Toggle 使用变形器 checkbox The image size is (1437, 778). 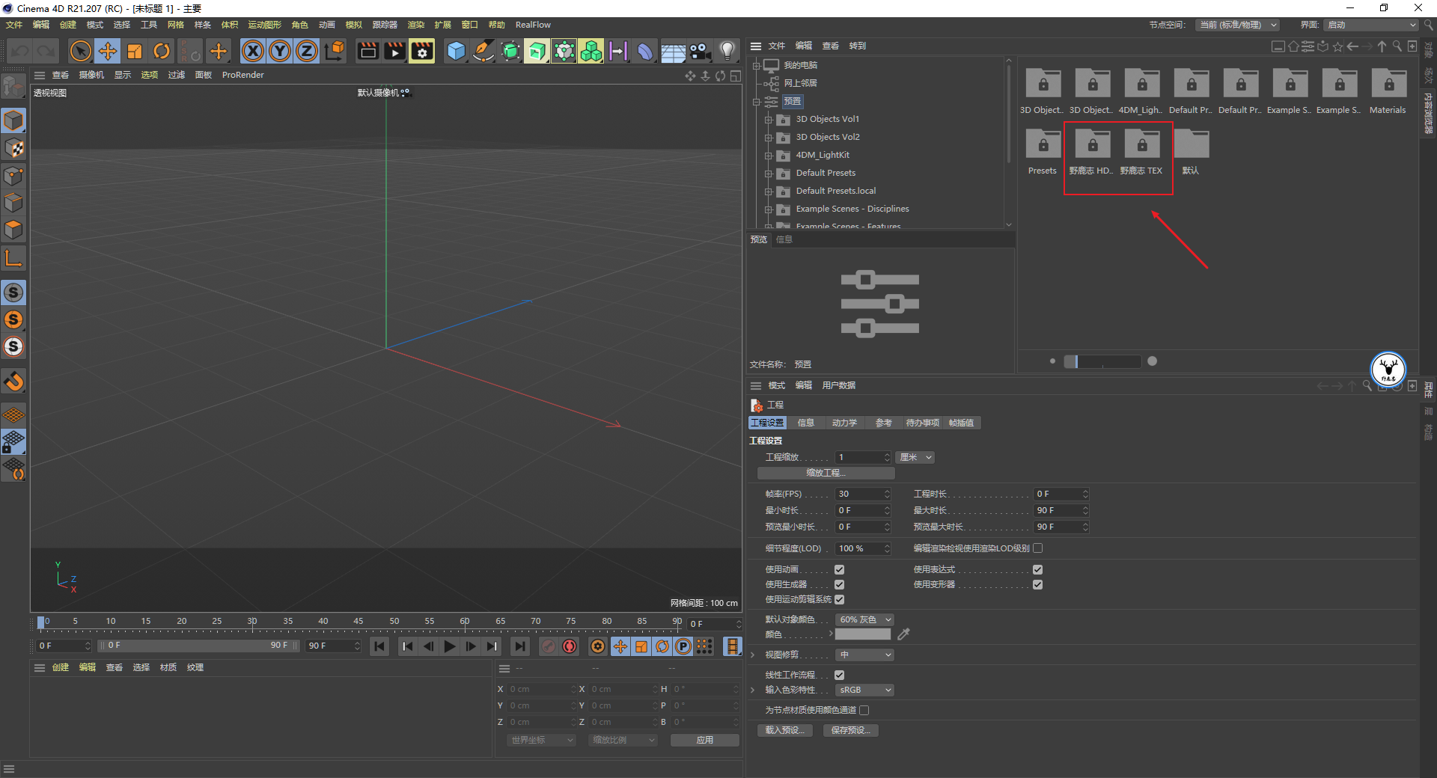tap(1038, 585)
